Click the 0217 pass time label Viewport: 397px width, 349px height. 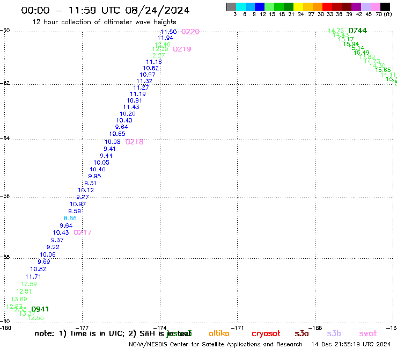coord(83,232)
